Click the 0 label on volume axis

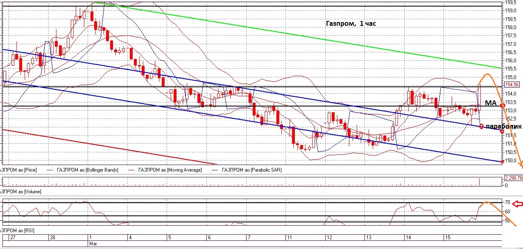(507, 186)
